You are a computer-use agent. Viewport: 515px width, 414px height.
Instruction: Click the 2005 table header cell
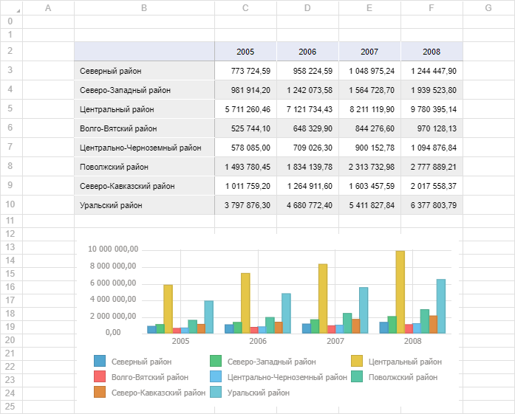pyautogui.click(x=245, y=52)
